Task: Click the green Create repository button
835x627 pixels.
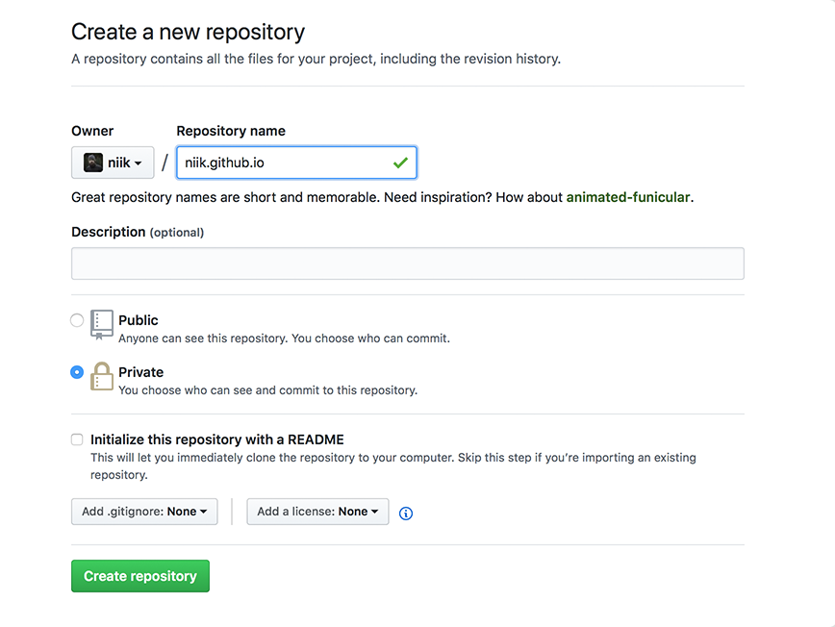Action: pos(139,575)
